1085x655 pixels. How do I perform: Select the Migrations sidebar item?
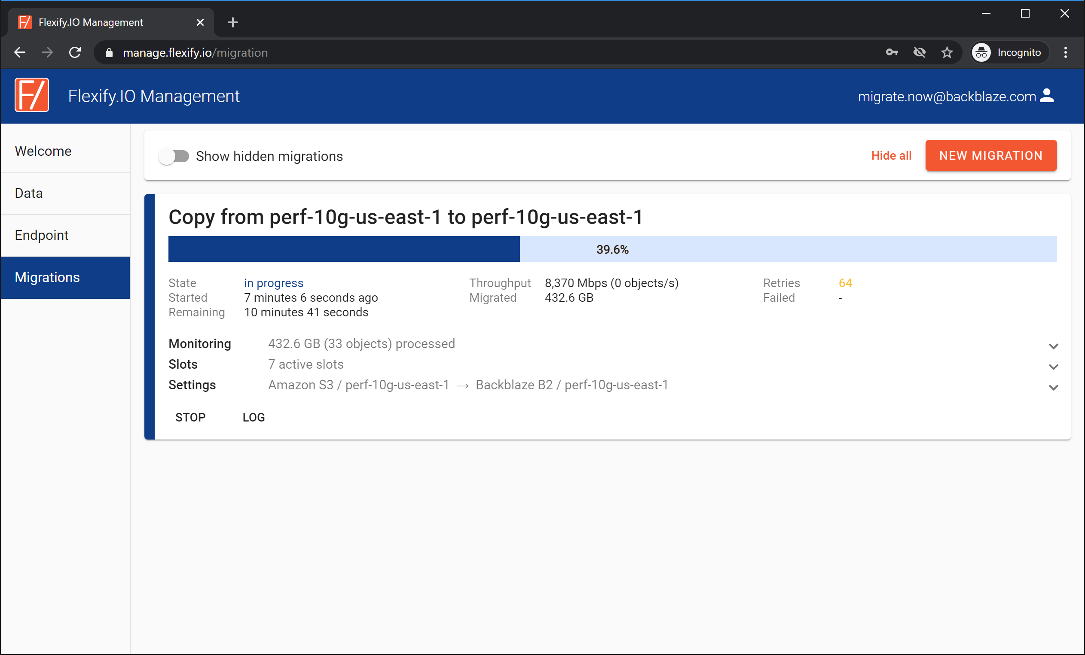pyautogui.click(x=65, y=277)
